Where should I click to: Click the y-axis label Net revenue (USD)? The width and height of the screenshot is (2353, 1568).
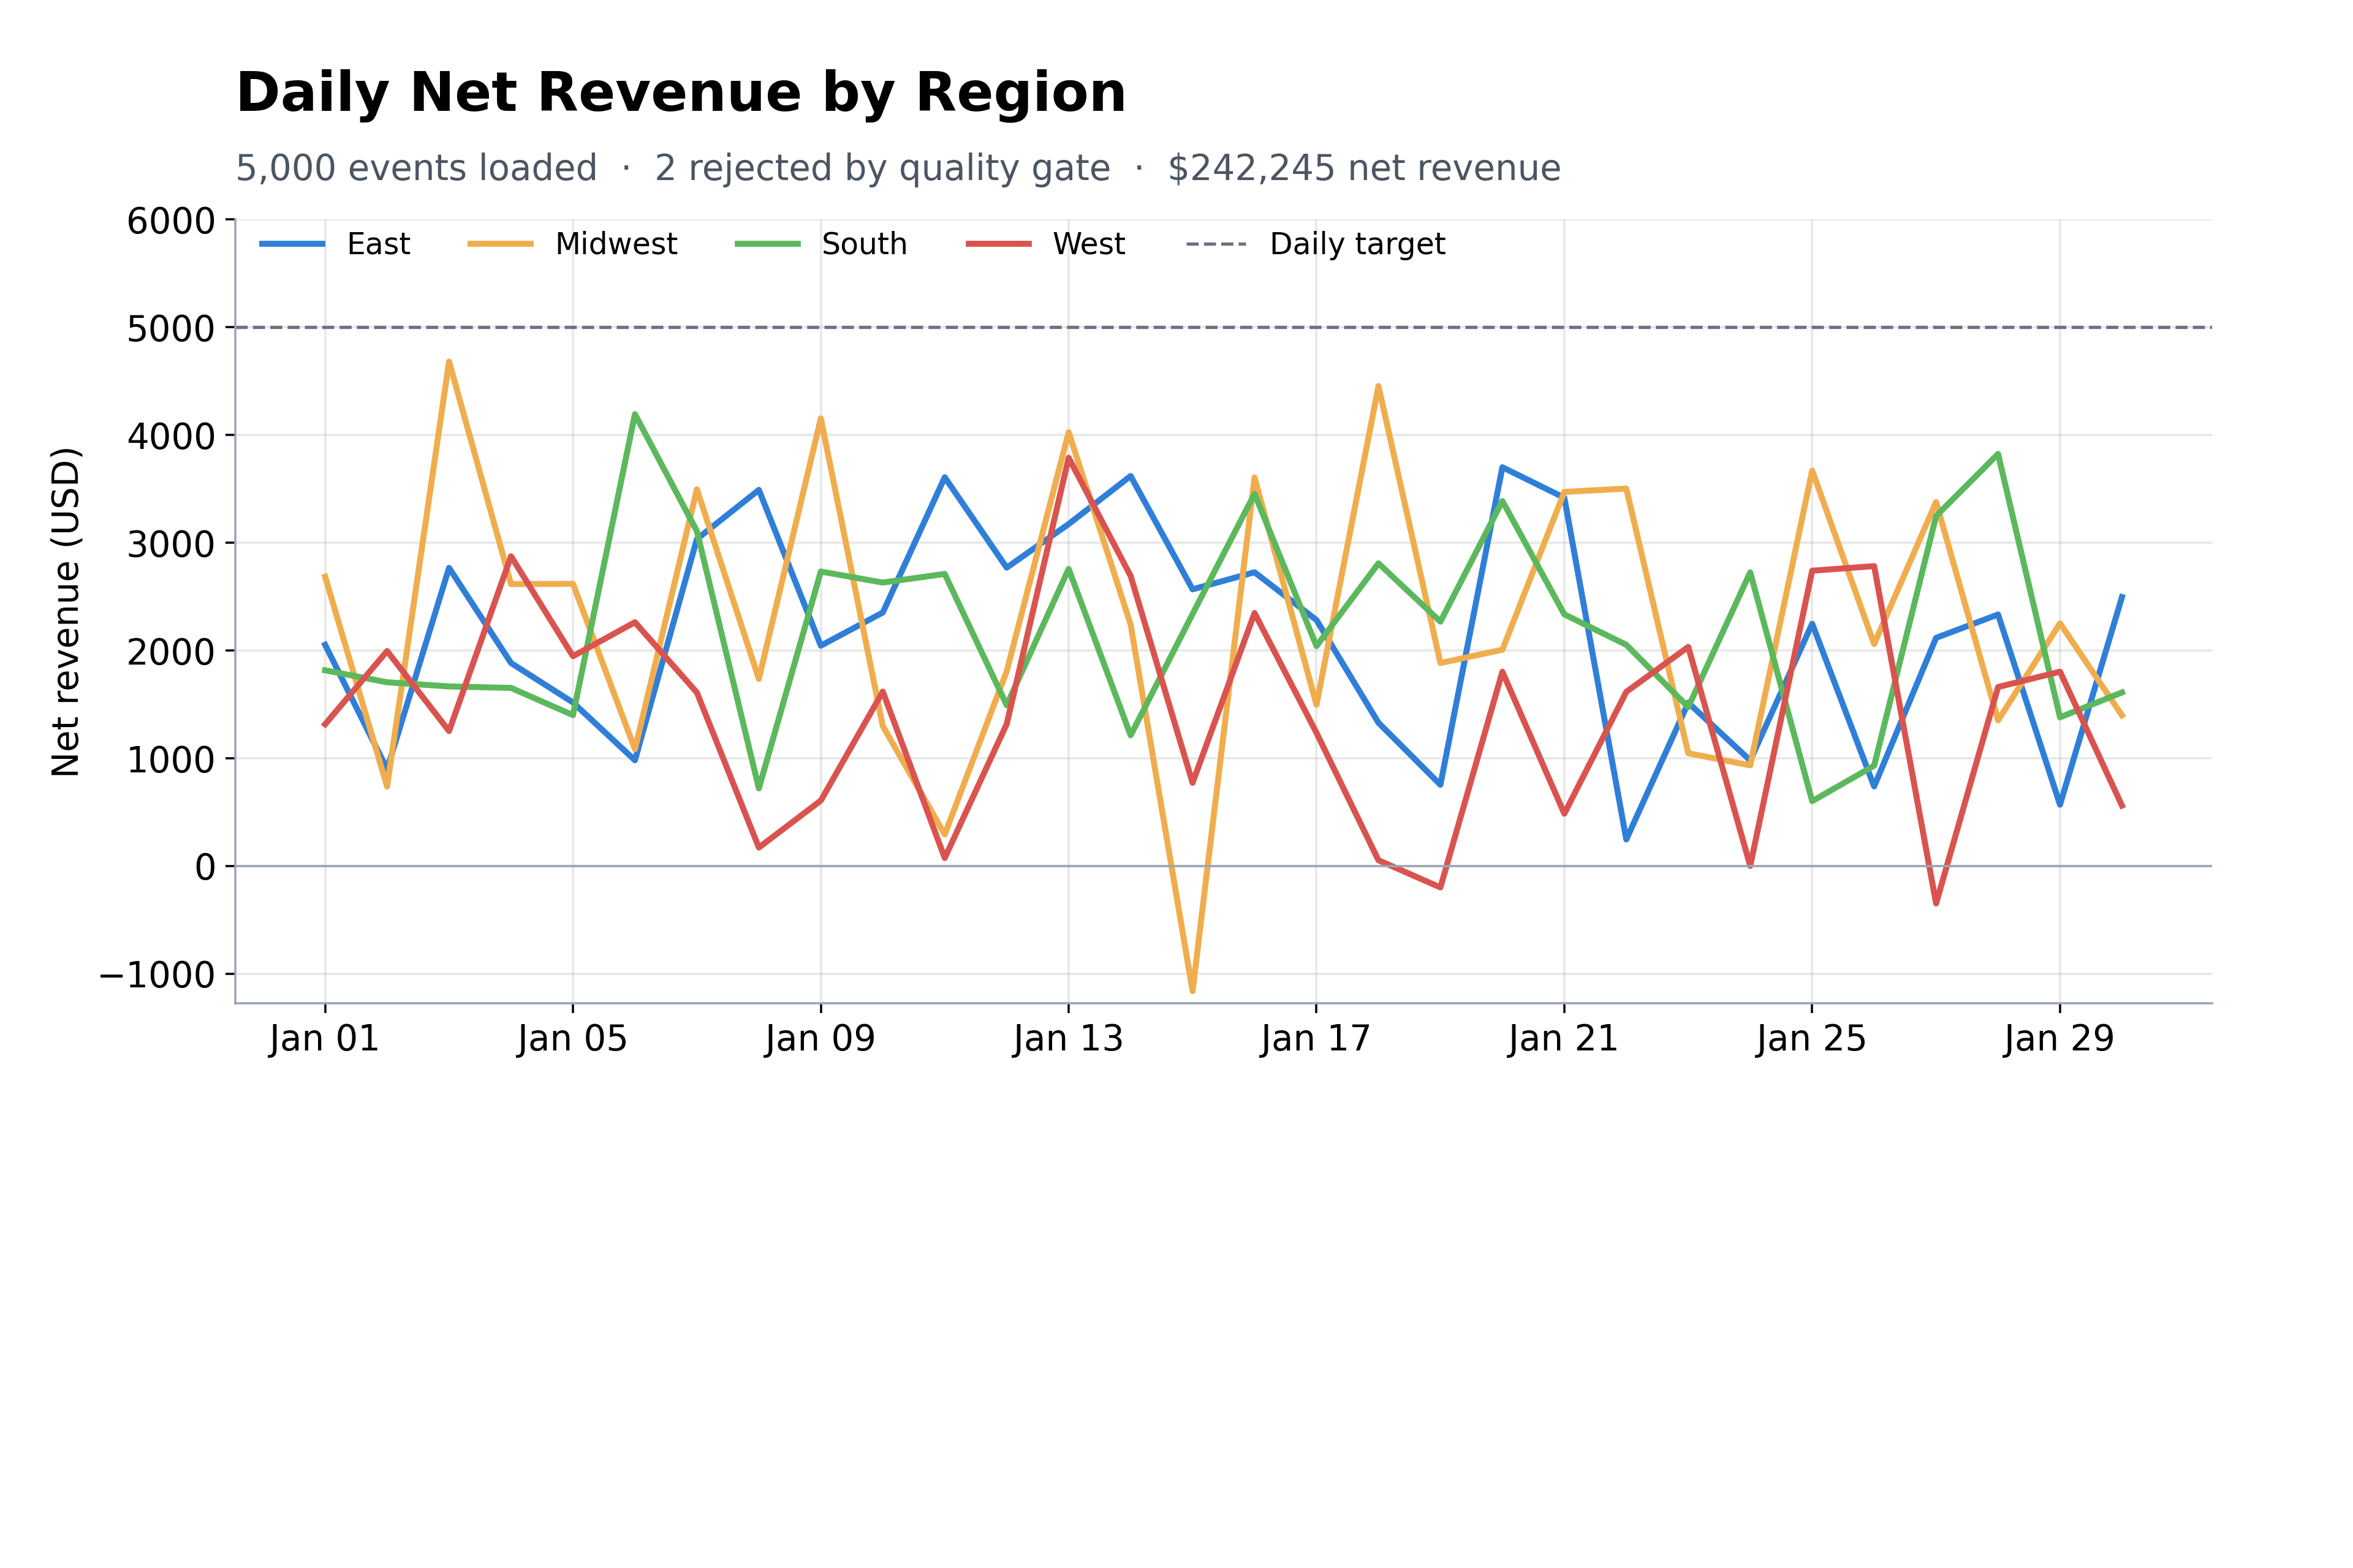(66, 612)
